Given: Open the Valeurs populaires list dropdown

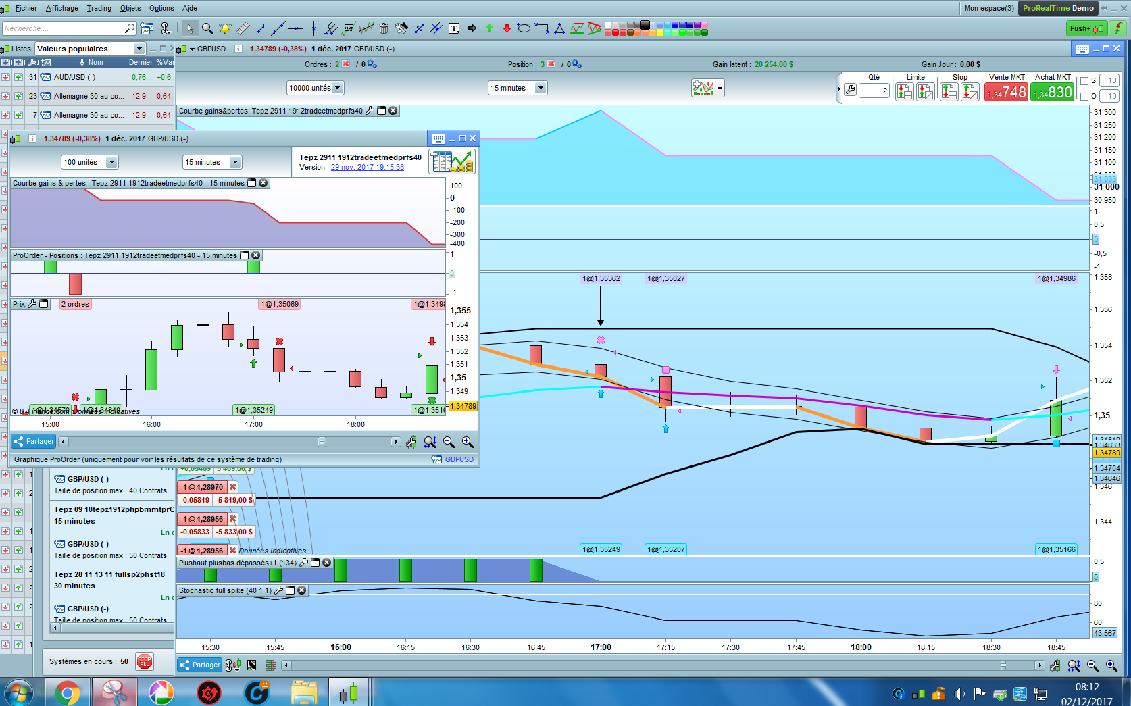Looking at the screenshot, I should (x=139, y=49).
